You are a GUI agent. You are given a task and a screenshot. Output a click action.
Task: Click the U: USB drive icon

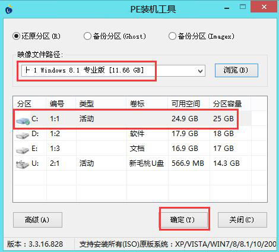point(23,165)
